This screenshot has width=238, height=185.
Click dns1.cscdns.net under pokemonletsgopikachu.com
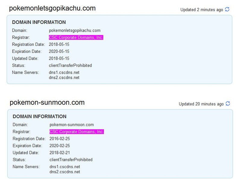click(x=64, y=72)
